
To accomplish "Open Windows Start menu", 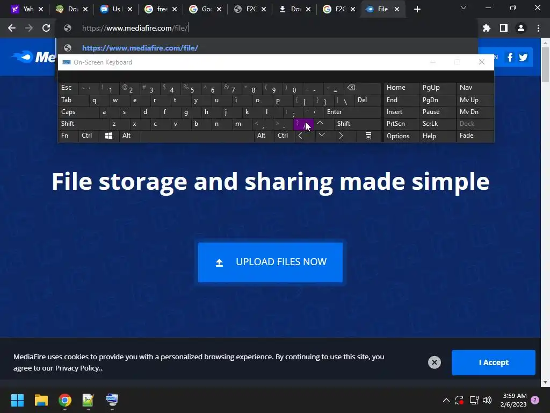I will (17, 400).
